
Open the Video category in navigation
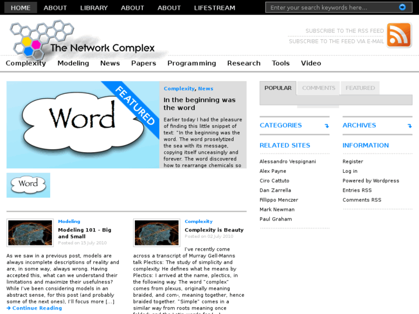311,63
